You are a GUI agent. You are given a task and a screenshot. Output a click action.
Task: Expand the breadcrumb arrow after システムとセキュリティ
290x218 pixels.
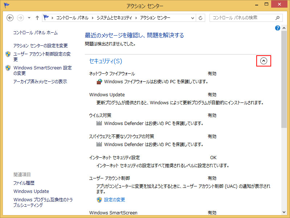[x=136, y=18]
